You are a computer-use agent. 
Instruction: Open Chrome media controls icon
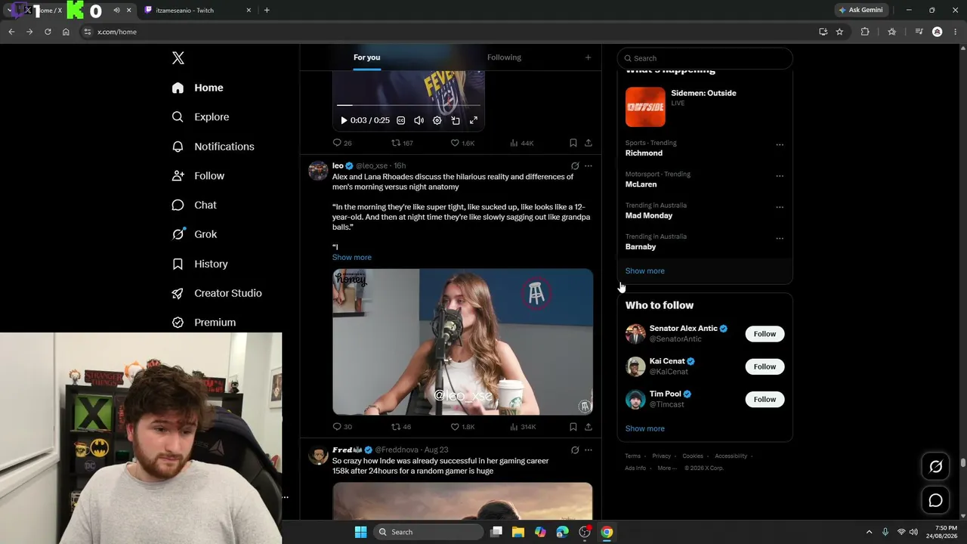tap(919, 32)
